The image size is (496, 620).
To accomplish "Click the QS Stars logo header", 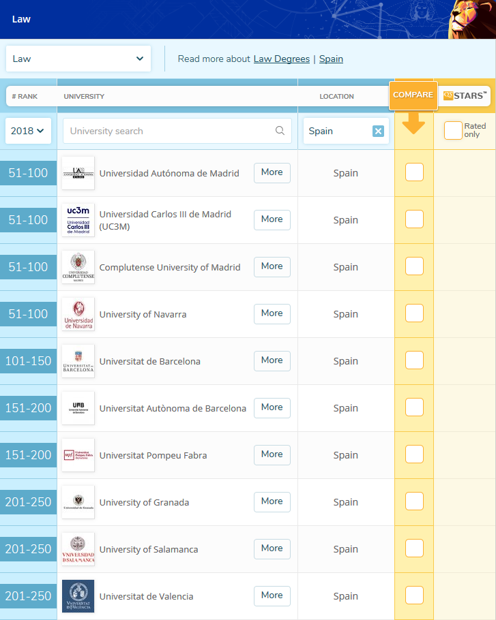I will [465, 95].
